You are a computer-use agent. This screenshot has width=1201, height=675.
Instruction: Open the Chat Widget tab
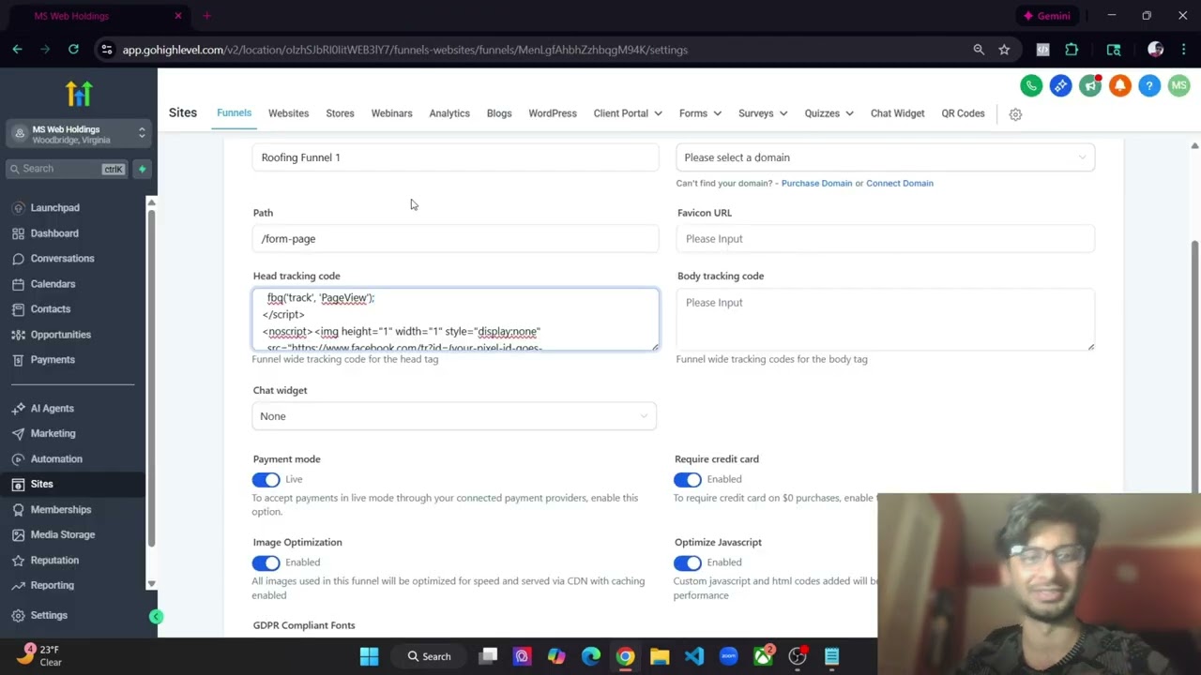pyautogui.click(x=897, y=113)
